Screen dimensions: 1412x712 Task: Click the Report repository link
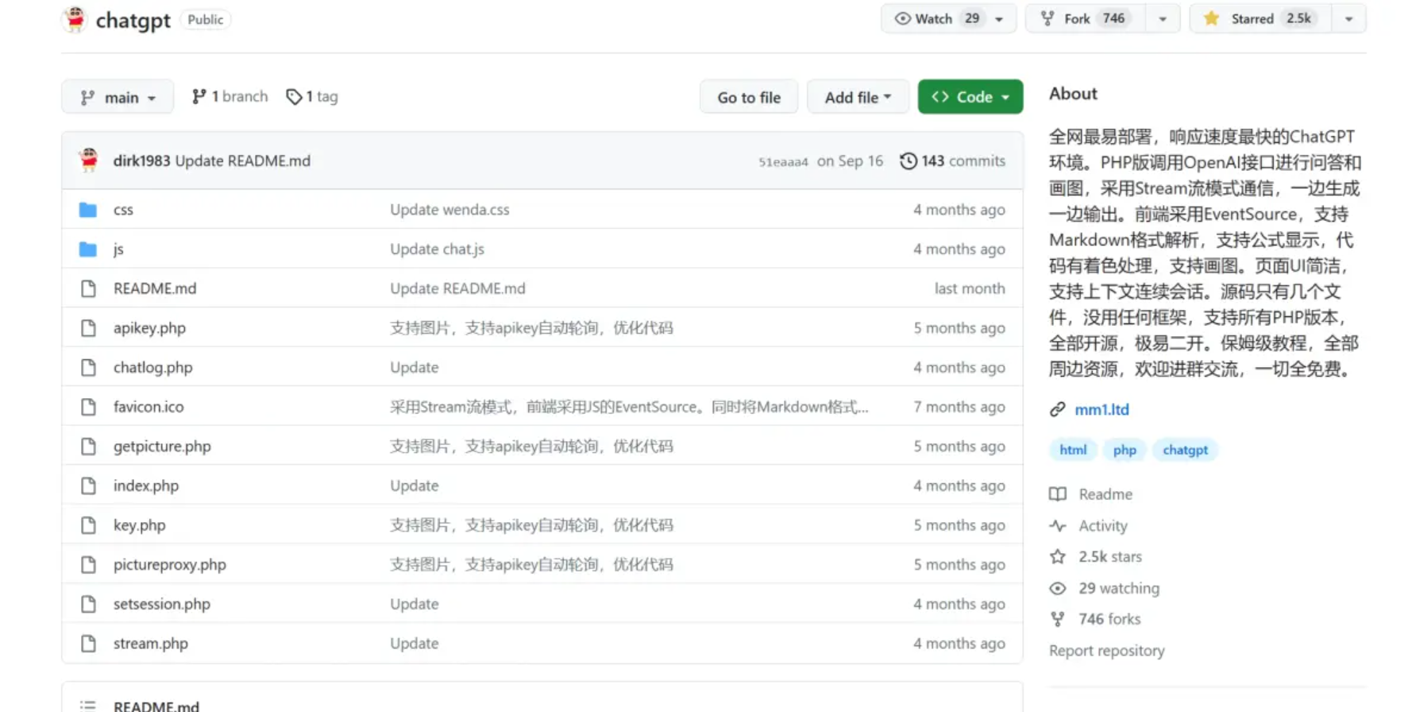click(x=1106, y=651)
